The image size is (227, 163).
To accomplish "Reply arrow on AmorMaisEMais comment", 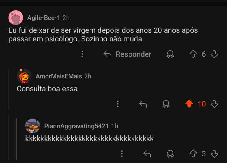I will [143, 104].
